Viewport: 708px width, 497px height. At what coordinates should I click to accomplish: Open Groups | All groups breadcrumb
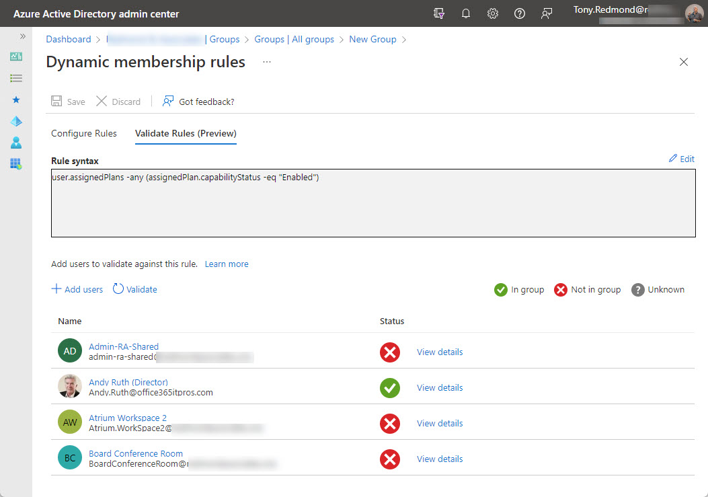[294, 39]
